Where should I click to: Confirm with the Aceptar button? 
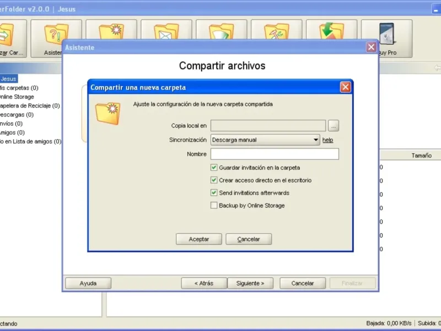pyautogui.click(x=199, y=239)
